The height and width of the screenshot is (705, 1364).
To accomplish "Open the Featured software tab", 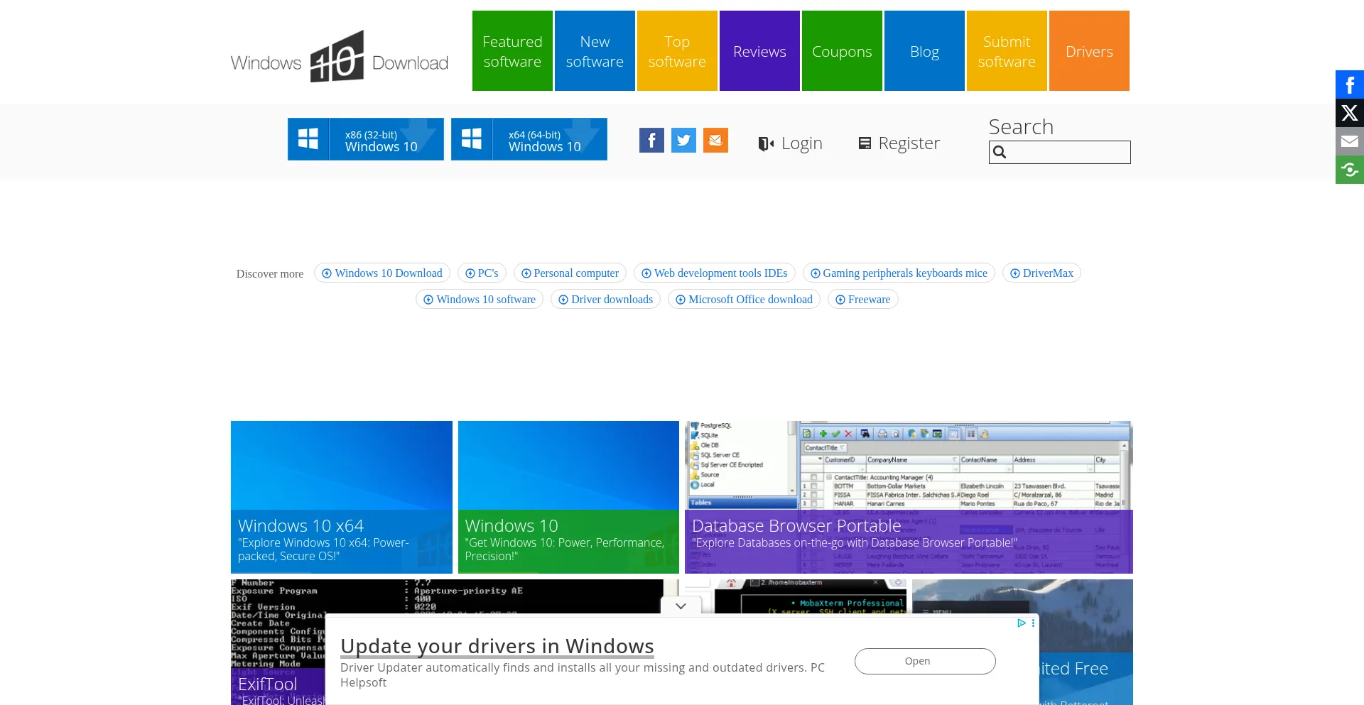I will point(512,51).
